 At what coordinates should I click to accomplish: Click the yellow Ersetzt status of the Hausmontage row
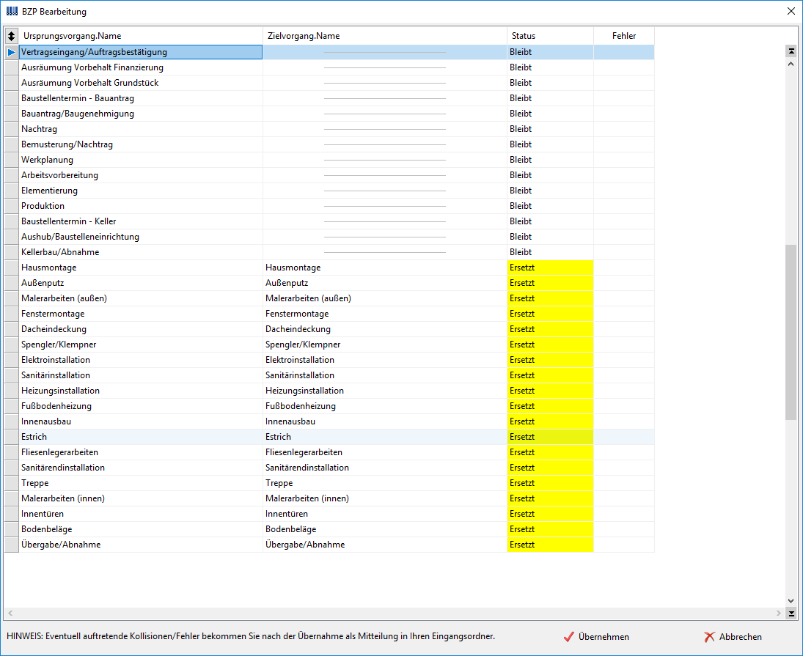click(x=551, y=268)
